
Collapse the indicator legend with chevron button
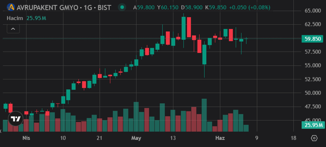click(13, 28)
